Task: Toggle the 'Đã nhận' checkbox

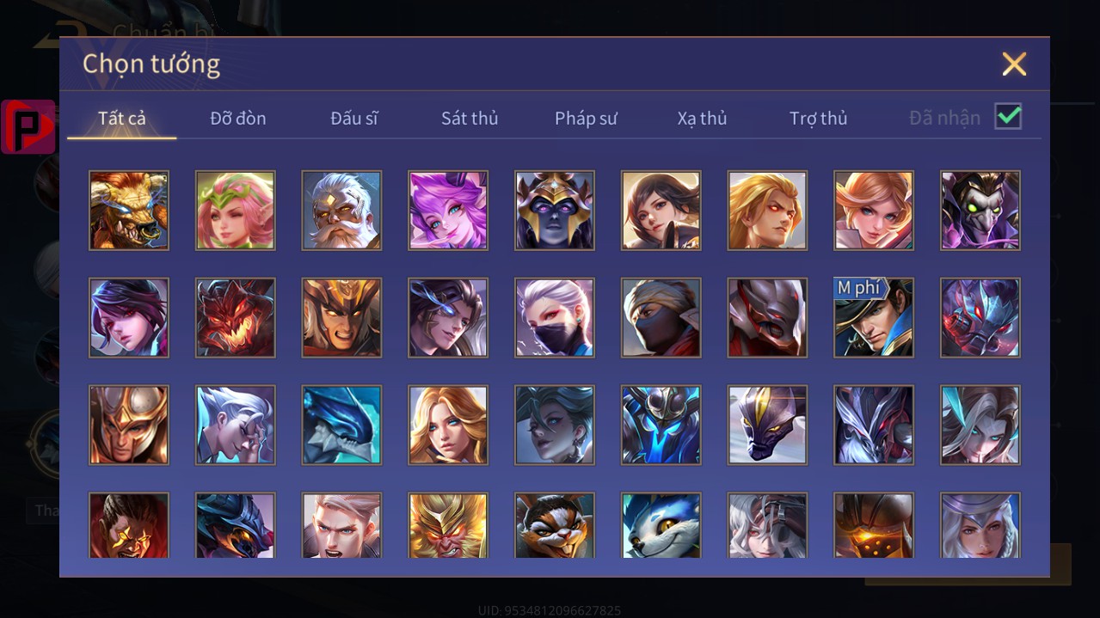Action: click(x=1008, y=117)
